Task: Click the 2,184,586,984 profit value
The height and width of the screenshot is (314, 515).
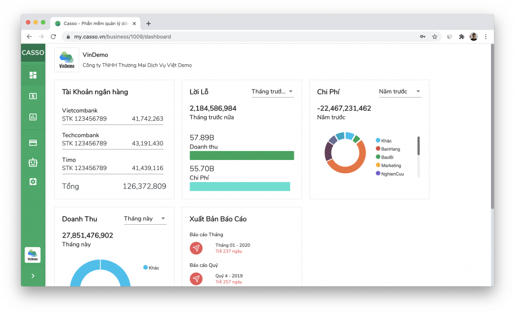Action: tap(213, 108)
